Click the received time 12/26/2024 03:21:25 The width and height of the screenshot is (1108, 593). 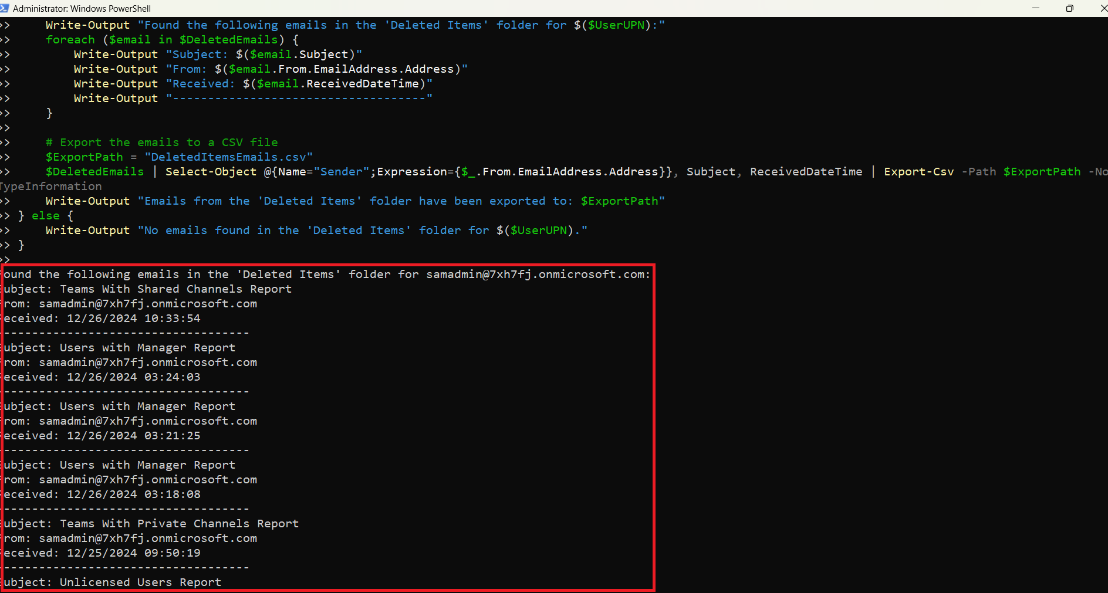pyautogui.click(x=133, y=436)
